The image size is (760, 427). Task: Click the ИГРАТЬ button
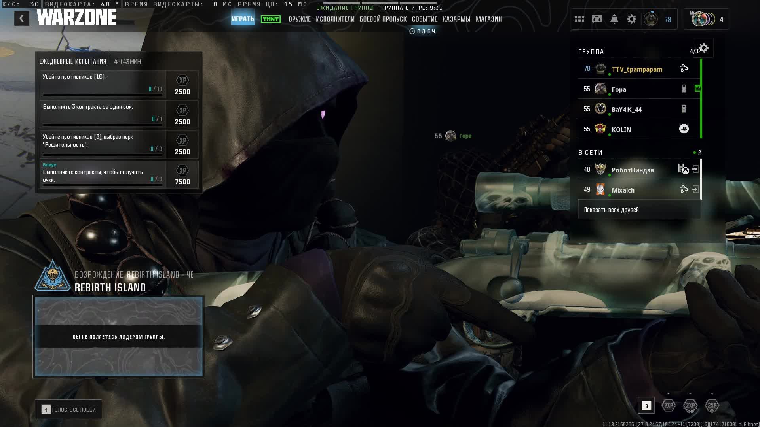click(243, 19)
